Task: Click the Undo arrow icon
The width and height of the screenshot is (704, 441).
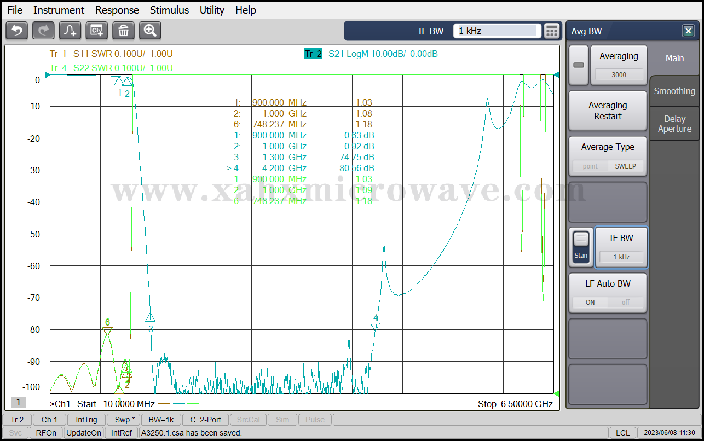Action: [16, 31]
